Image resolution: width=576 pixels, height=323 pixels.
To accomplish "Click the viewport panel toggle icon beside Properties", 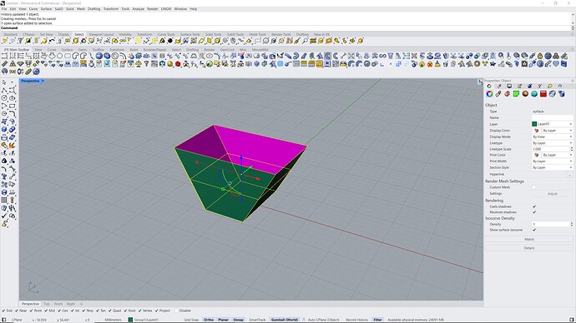I will click(480, 82).
